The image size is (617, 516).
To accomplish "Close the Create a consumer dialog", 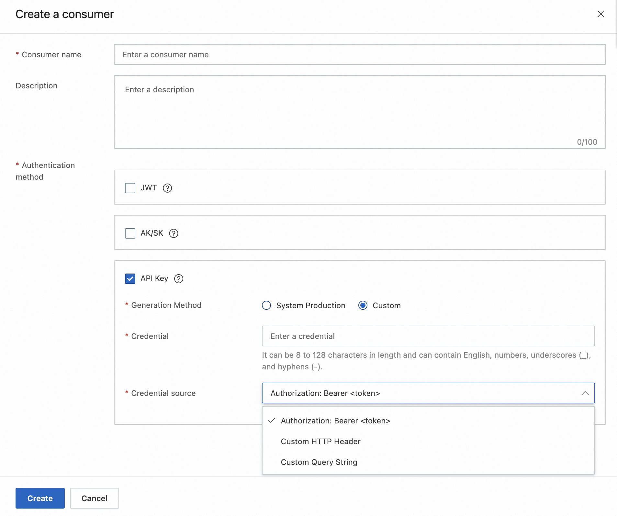I will coord(601,14).
